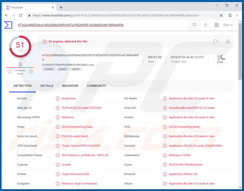Screen dimensions: 244x191
Task: Switch to the DETAILS tab
Action: point(47,86)
